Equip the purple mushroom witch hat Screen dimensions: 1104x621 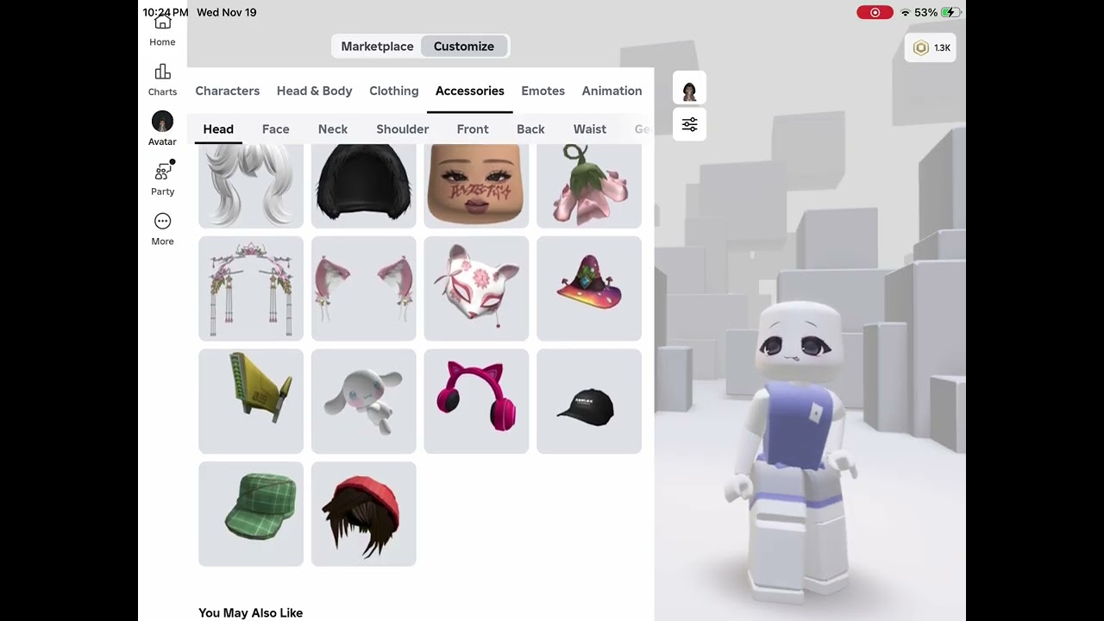point(589,289)
